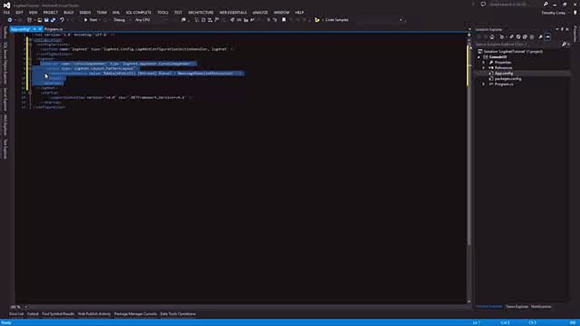
Task: Click the Undo arrow icon
Action: point(62,20)
